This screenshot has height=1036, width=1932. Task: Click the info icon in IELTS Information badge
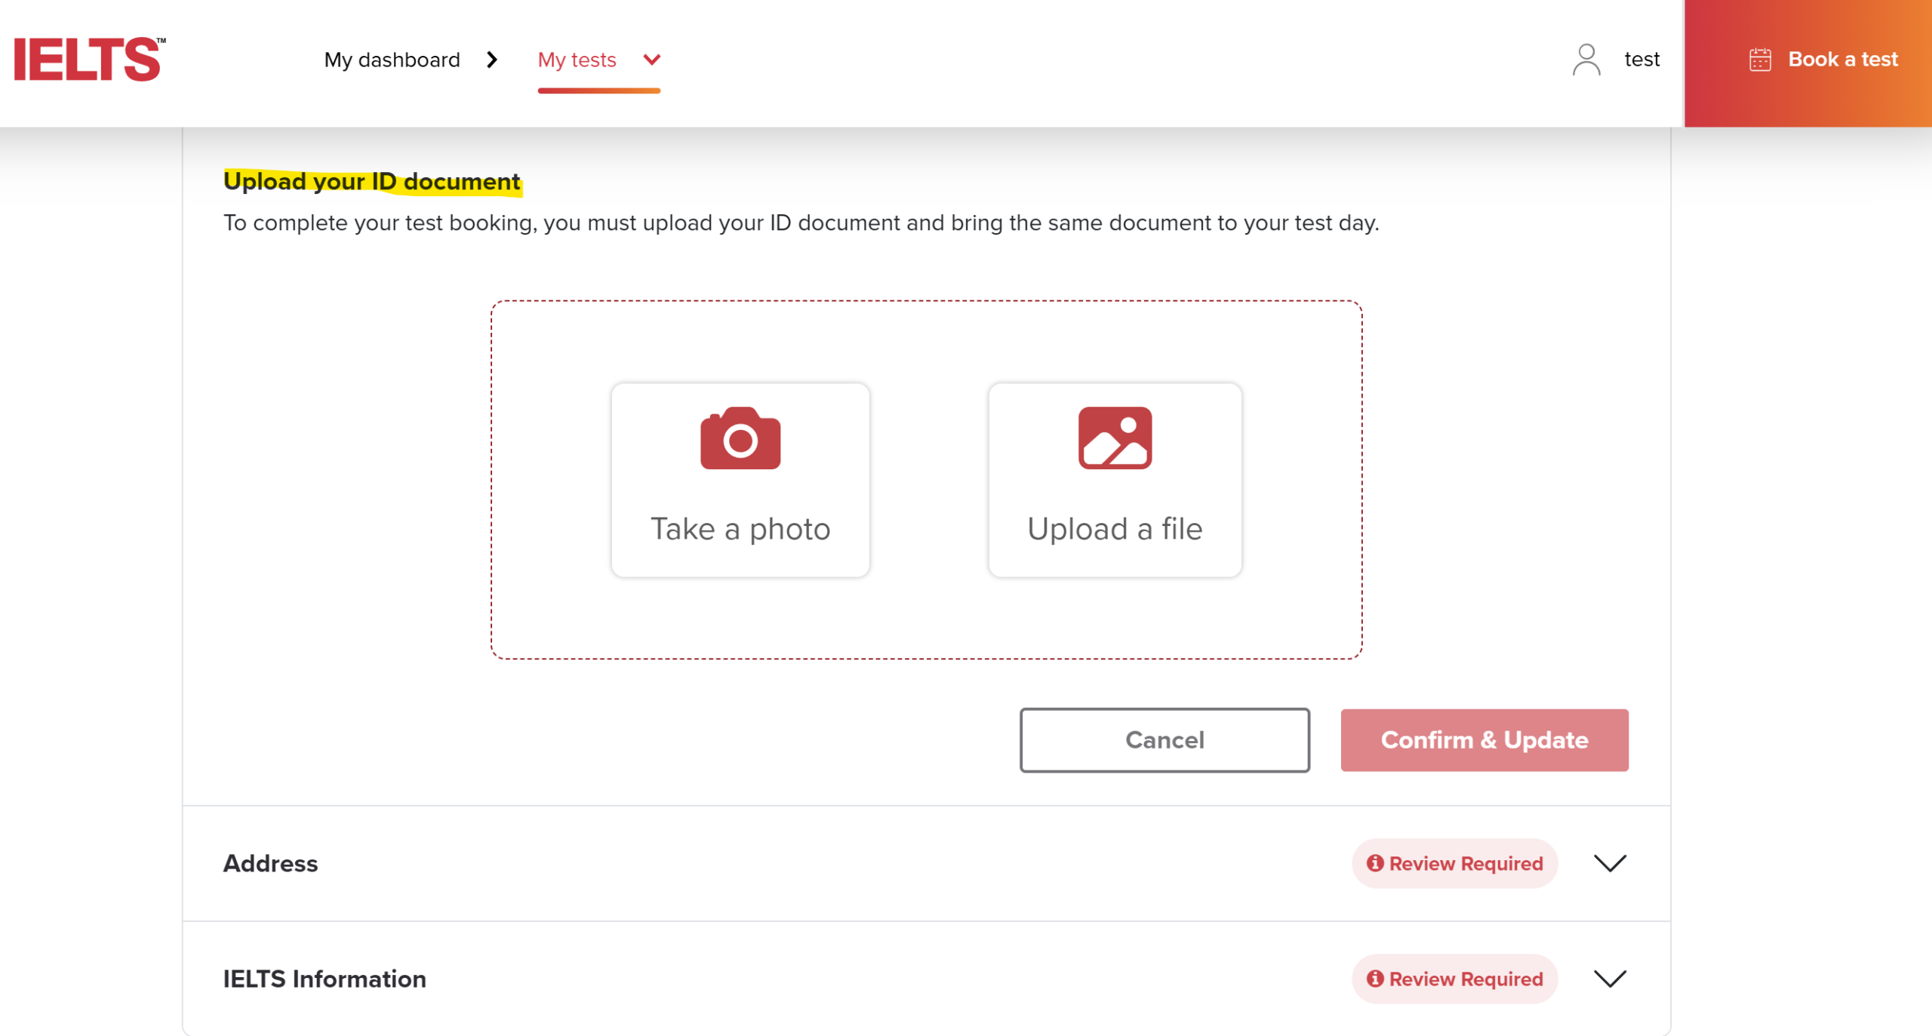[x=1374, y=978]
